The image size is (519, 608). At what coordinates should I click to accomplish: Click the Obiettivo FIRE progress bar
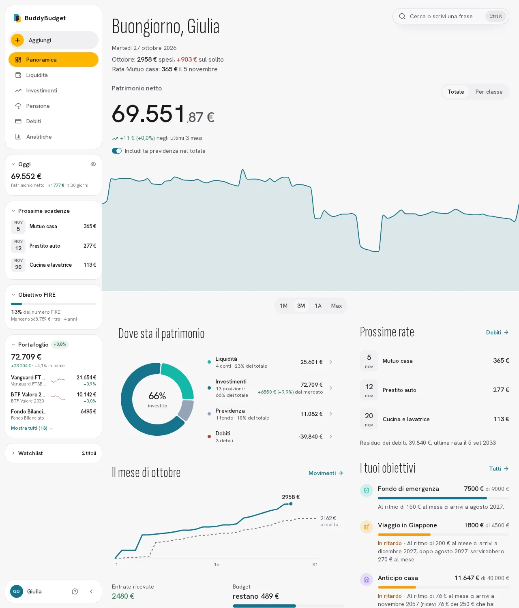click(54, 304)
